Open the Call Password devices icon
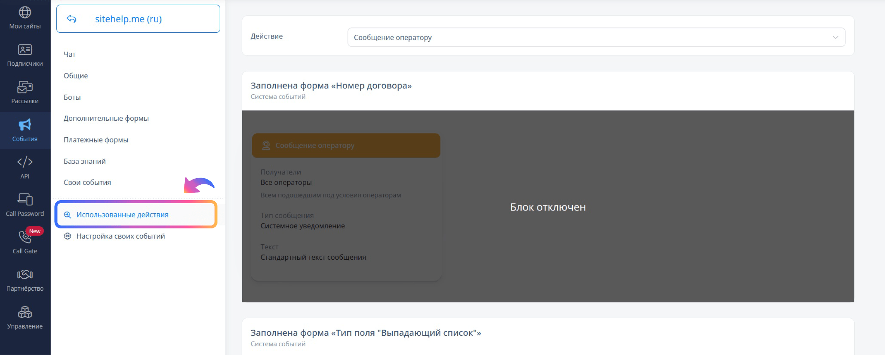The width and height of the screenshot is (885, 355). point(25,199)
